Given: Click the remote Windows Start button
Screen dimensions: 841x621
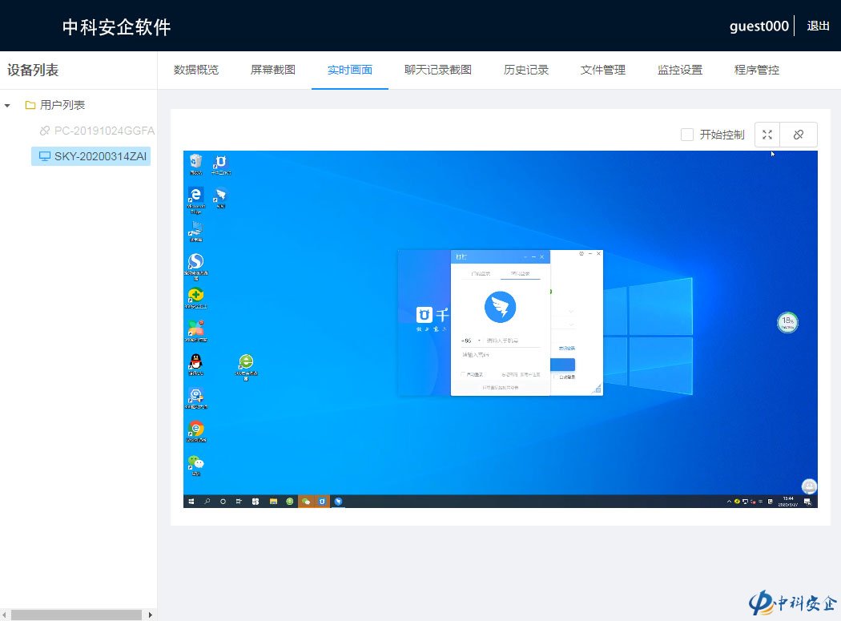Looking at the screenshot, I should [x=191, y=502].
